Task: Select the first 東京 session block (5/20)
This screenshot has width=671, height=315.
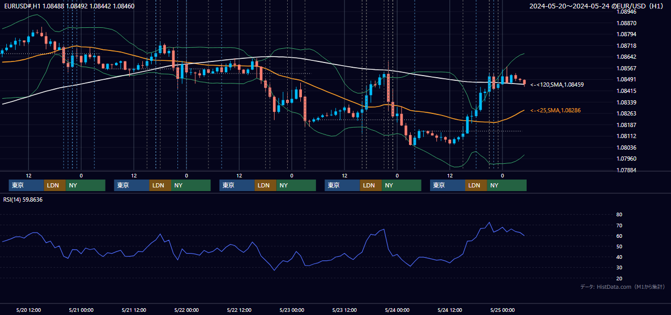Action: tap(26, 185)
